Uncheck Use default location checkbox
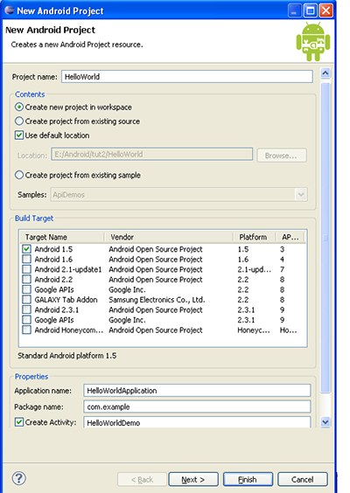 coord(19,135)
